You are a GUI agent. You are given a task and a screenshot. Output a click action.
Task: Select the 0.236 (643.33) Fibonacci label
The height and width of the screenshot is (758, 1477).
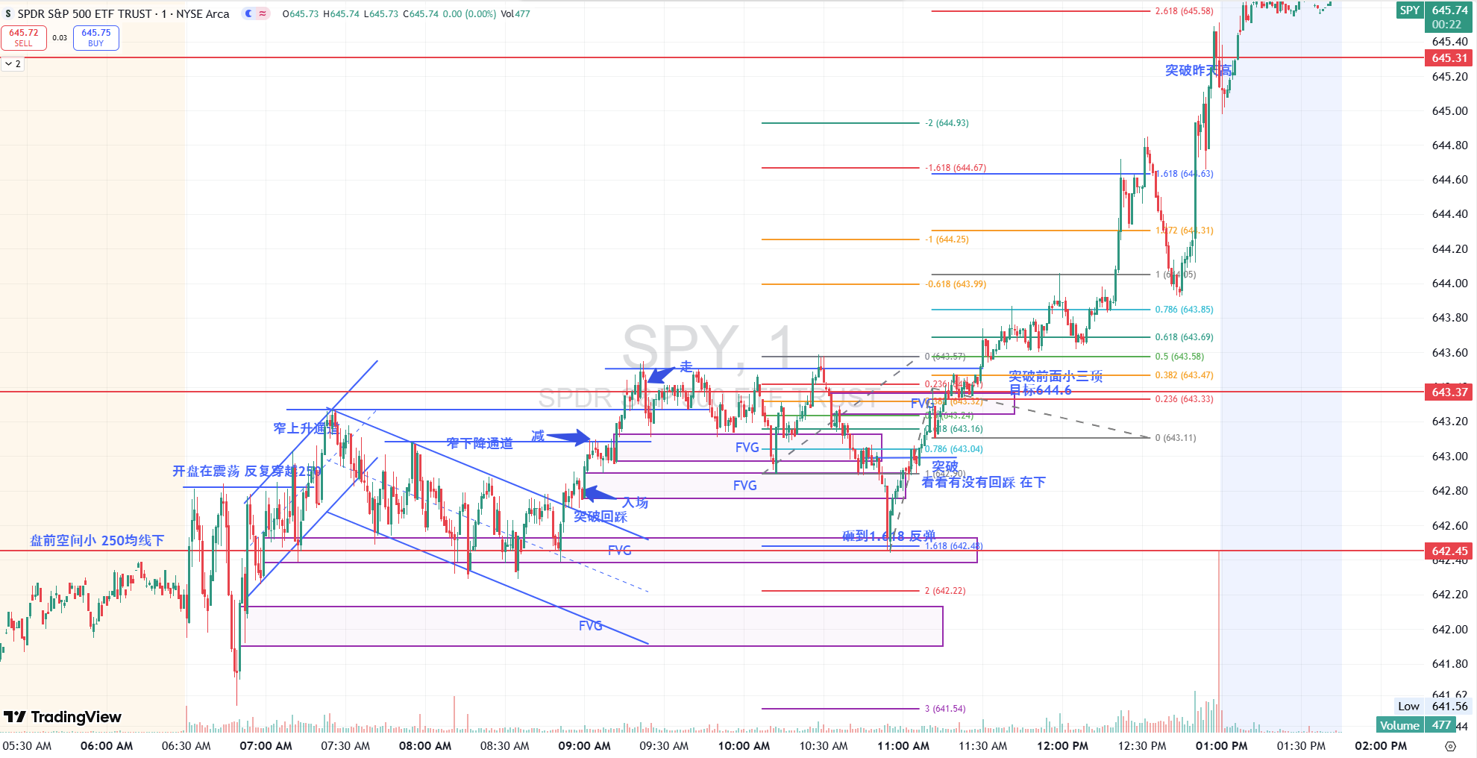tap(1184, 399)
